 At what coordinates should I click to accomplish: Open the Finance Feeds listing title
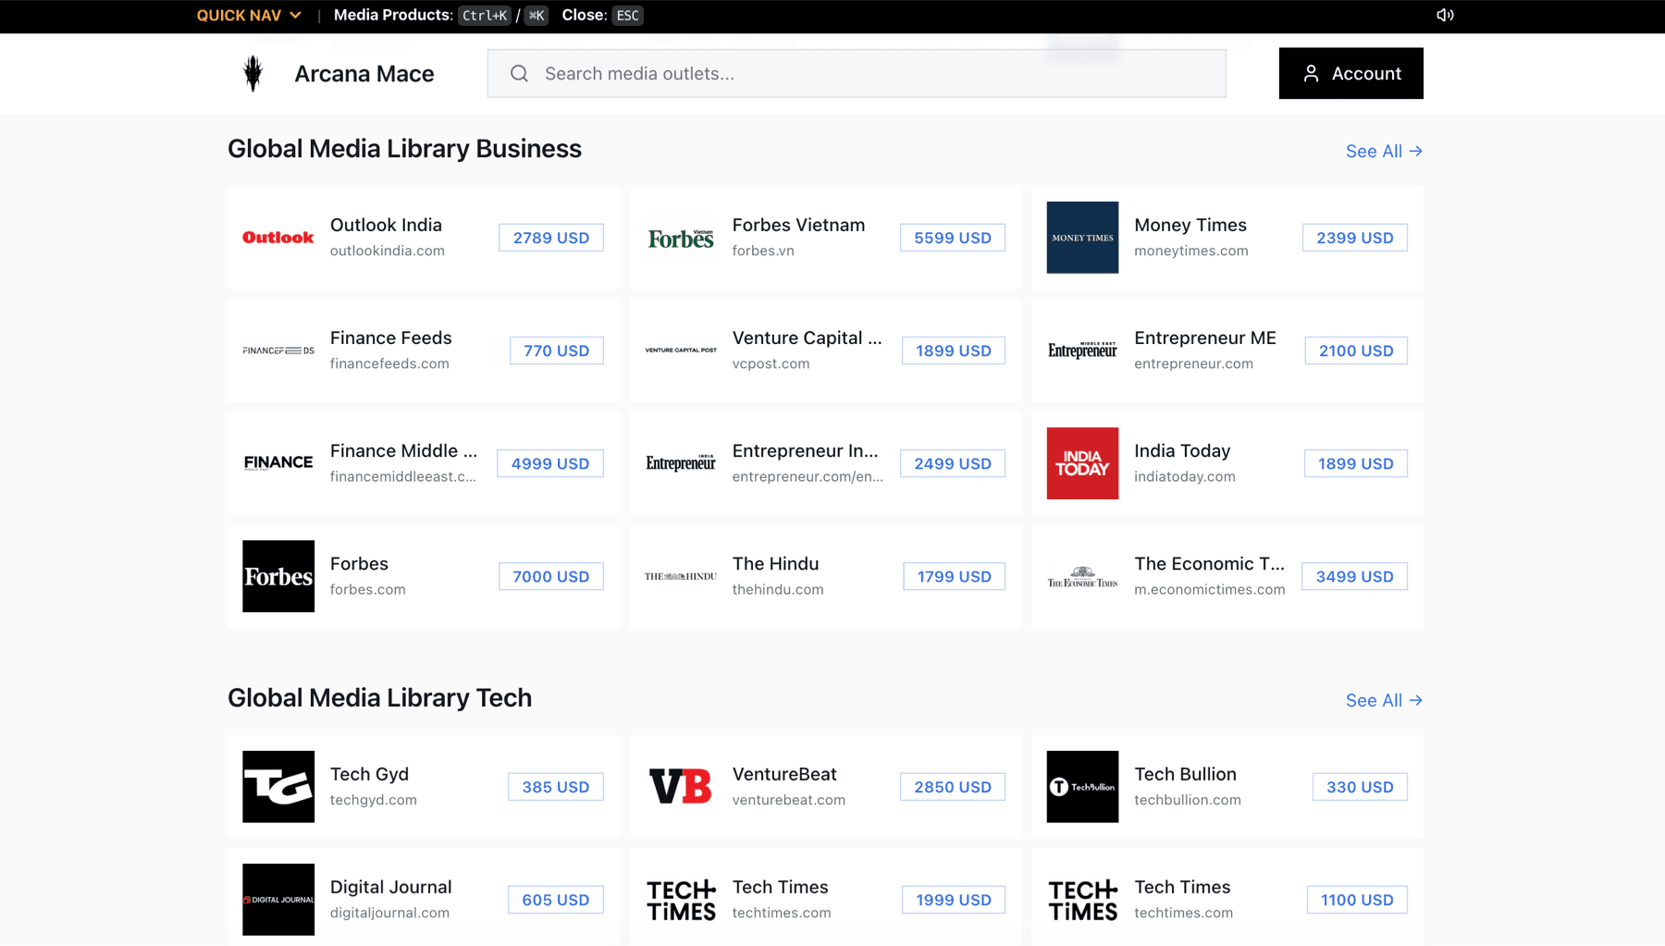(390, 338)
